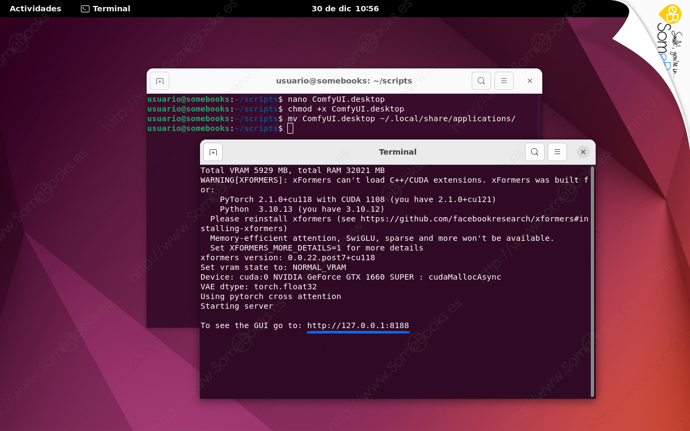Place cursor at the shell prompt after ~/scripts$

(290, 128)
